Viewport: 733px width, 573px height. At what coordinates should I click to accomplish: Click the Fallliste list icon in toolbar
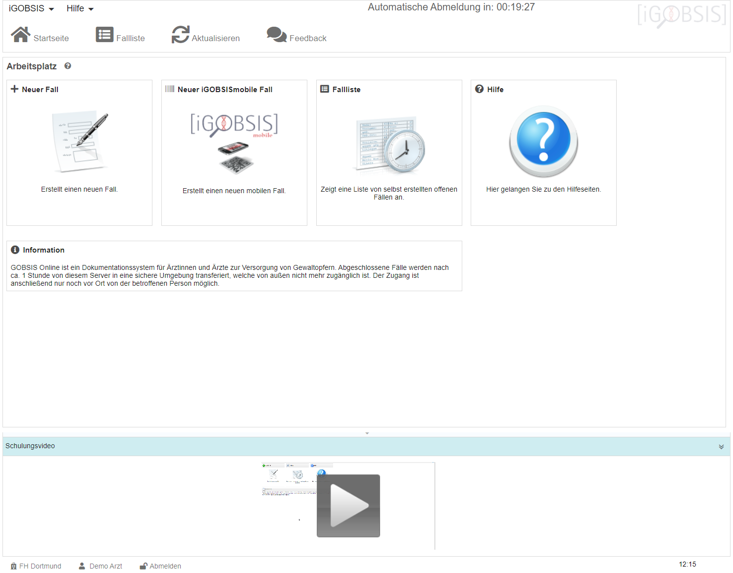click(x=104, y=35)
